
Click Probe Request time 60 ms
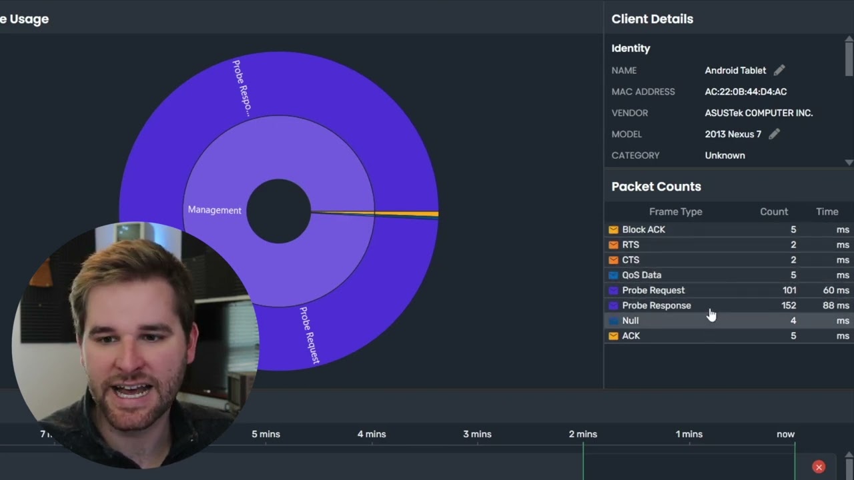[836, 290]
